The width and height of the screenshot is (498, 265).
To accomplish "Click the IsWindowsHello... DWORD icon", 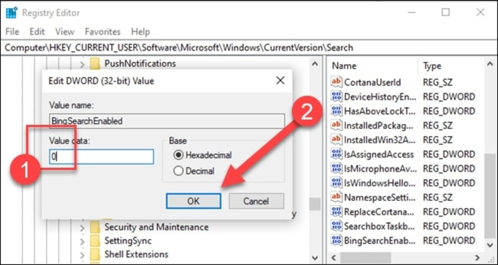I will click(336, 183).
